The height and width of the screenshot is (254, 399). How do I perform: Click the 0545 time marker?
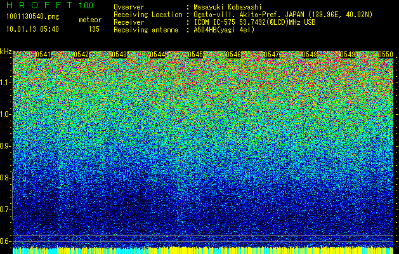tap(195, 55)
